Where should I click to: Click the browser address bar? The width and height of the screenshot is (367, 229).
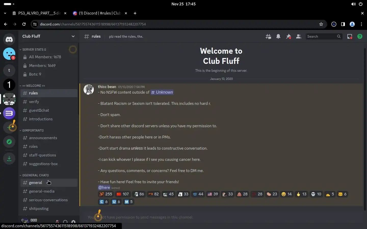pyautogui.click(x=178, y=24)
